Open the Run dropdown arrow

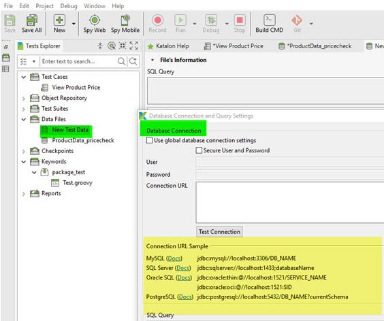coord(195,24)
